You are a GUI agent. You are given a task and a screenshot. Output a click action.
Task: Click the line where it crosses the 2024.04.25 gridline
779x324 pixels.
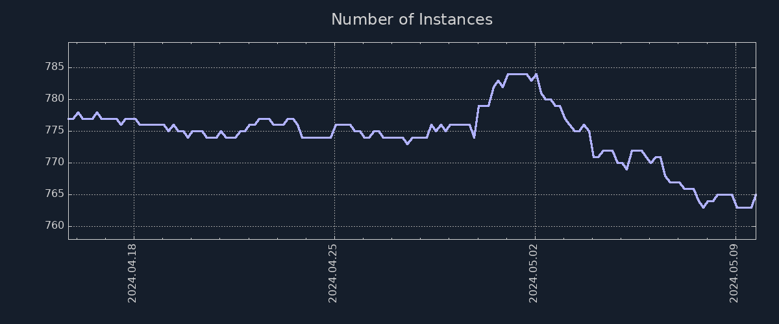click(334, 125)
